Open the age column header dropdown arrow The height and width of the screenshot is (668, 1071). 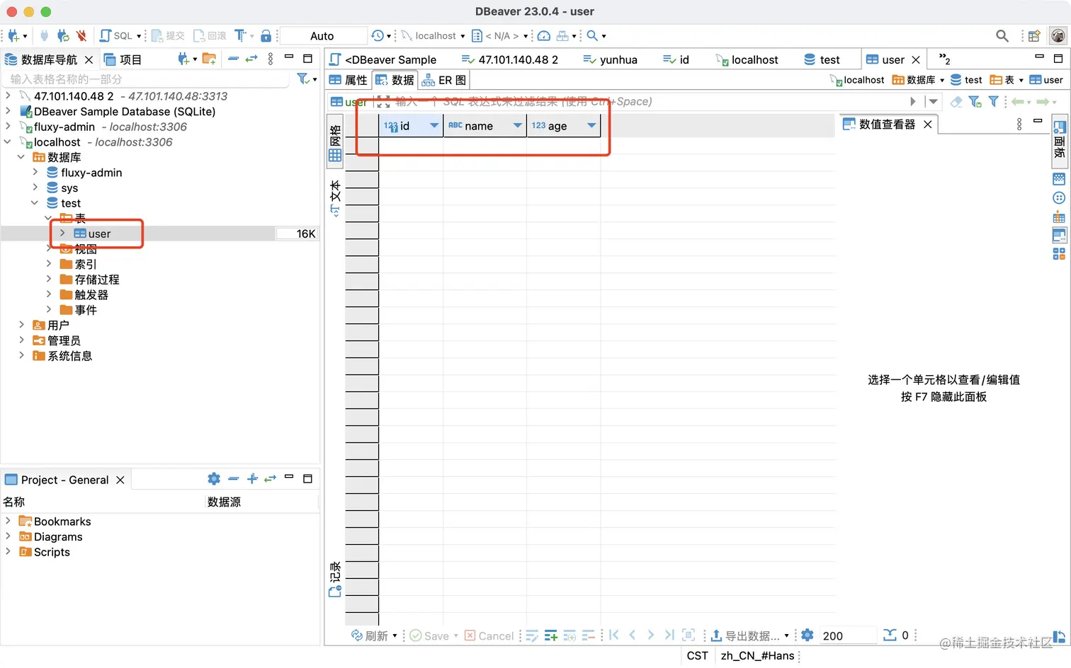[591, 125]
